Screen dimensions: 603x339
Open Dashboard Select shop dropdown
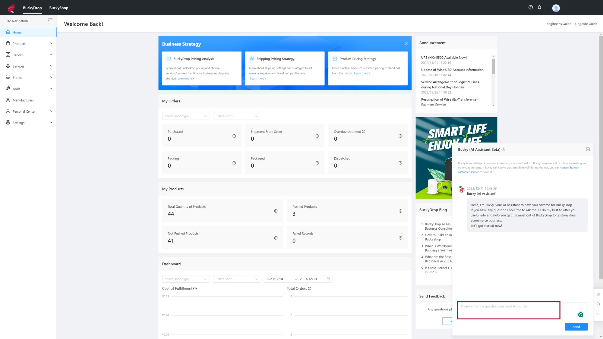pyautogui.click(x=236, y=279)
